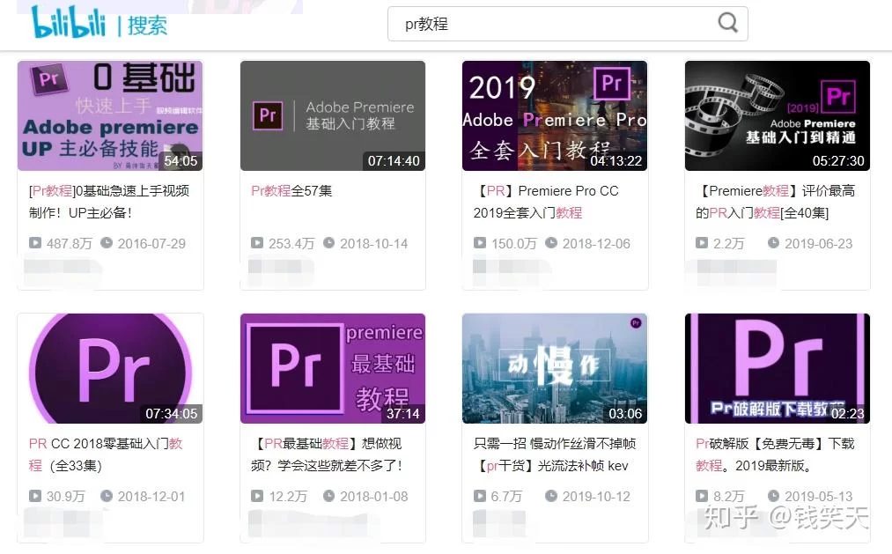Open the Pr破解版下载教程 thumbnail
This screenshot has width=892, height=554.
(x=778, y=368)
